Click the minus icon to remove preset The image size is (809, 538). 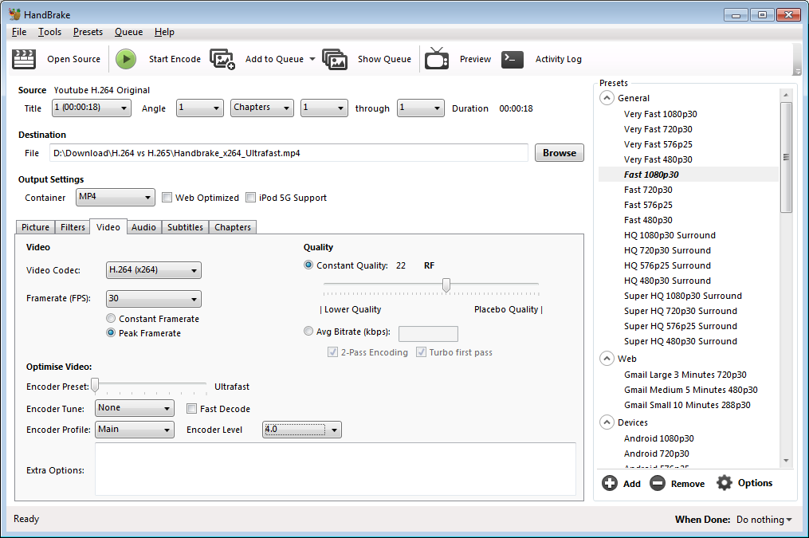click(x=658, y=483)
